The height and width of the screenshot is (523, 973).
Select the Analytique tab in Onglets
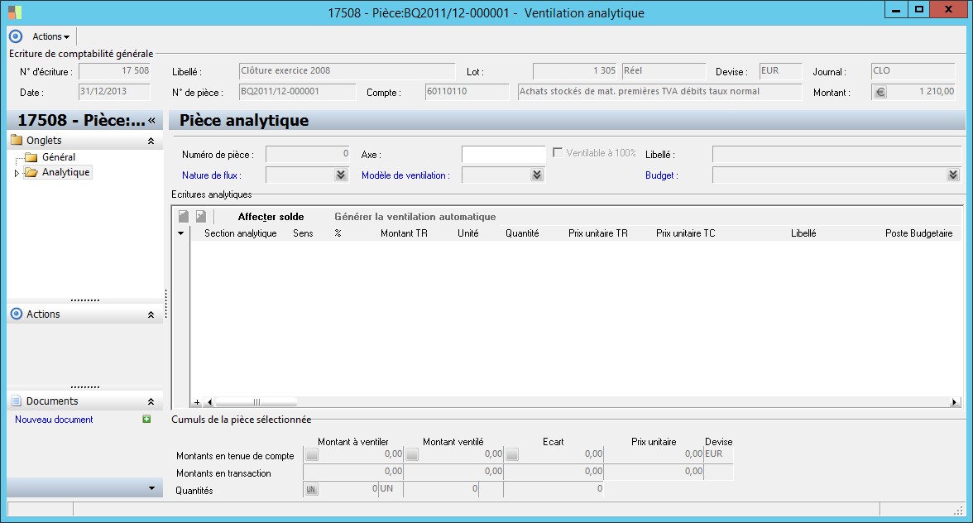pyautogui.click(x=65, y=172)
